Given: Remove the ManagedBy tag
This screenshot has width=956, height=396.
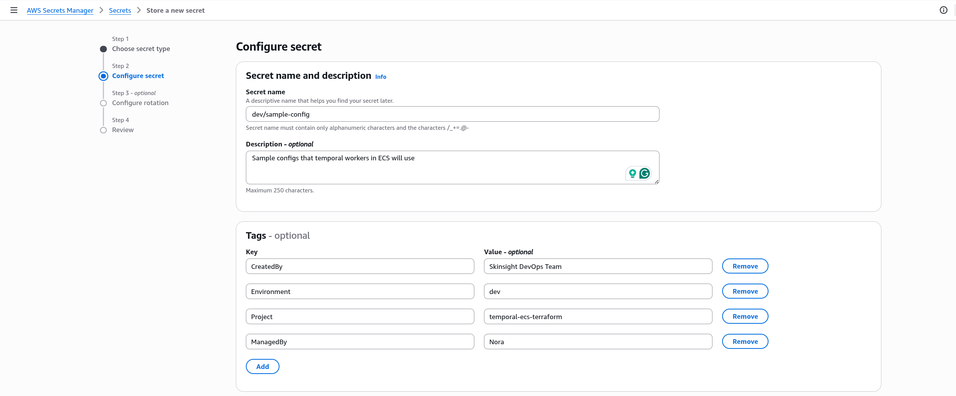Looking at the screenshot, I should pyautogui.click(x=745, y=341).
